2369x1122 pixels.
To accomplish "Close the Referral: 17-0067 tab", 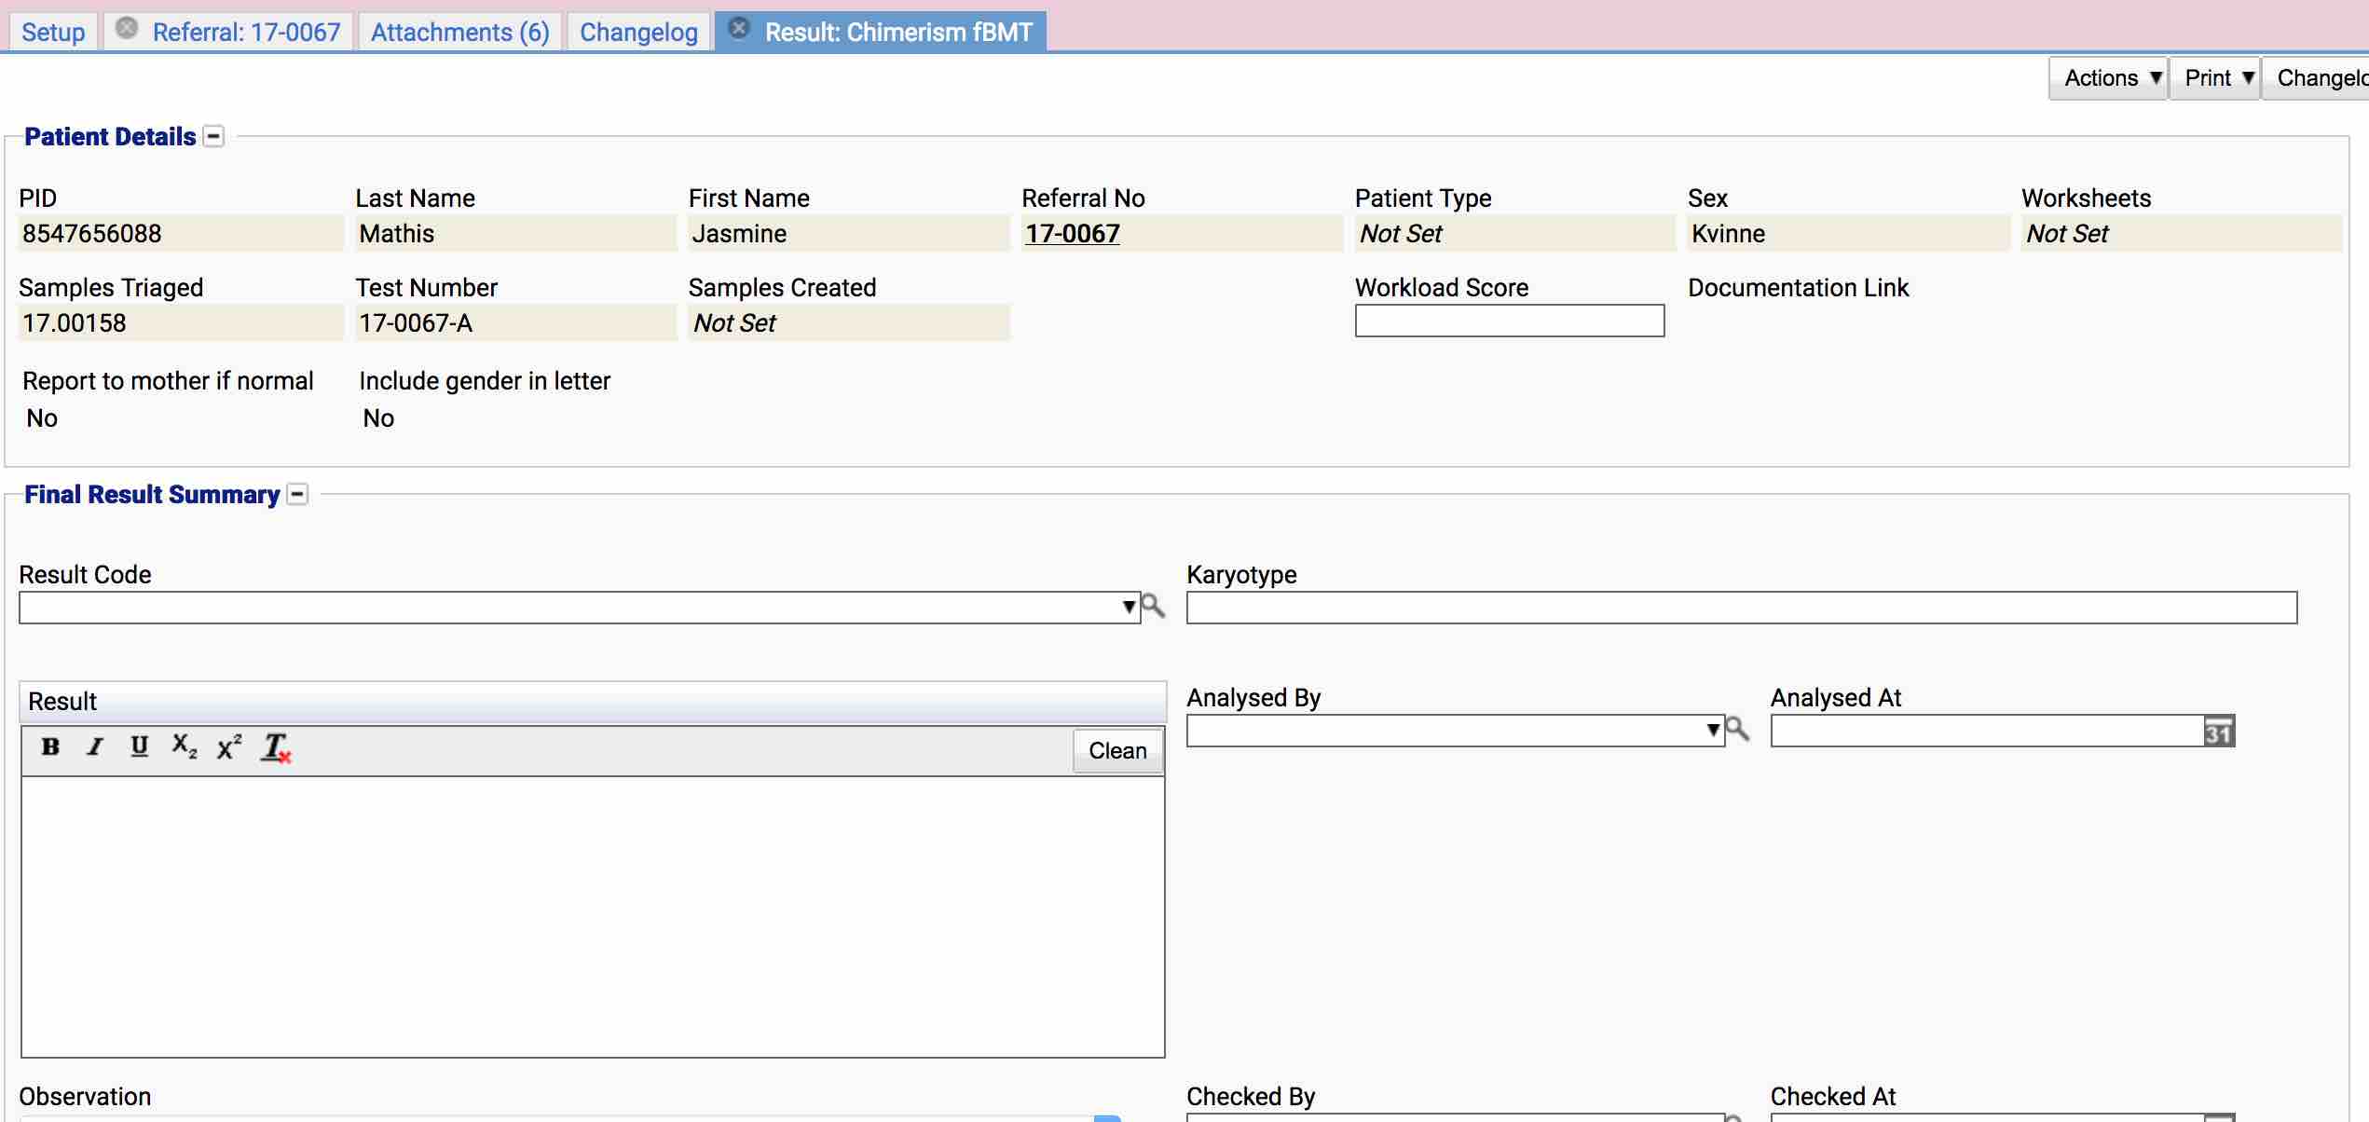I will tap(127, 29).
